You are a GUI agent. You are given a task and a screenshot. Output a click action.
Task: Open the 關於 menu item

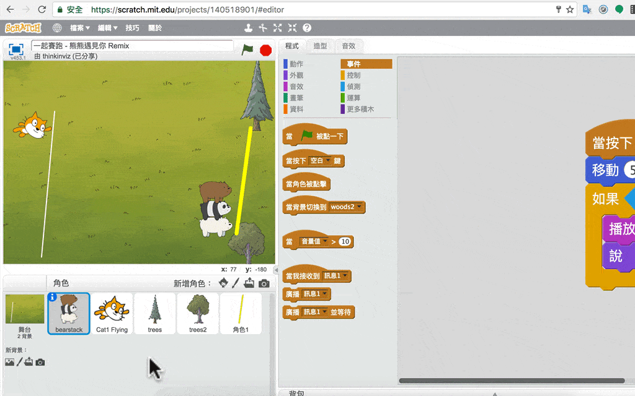pyautogui.click(x=155, y=28)
